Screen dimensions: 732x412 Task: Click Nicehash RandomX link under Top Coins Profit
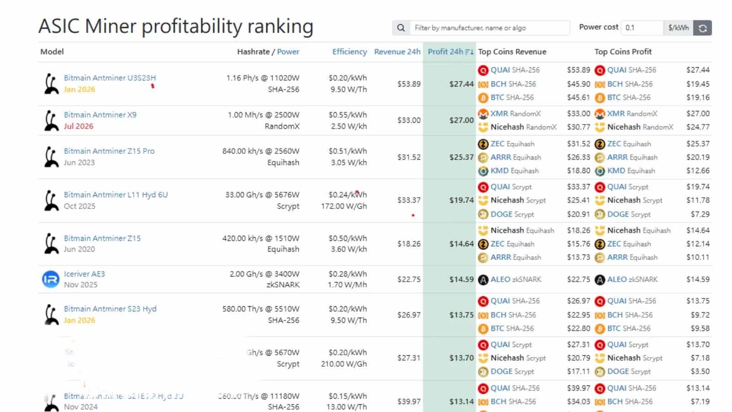640,127
